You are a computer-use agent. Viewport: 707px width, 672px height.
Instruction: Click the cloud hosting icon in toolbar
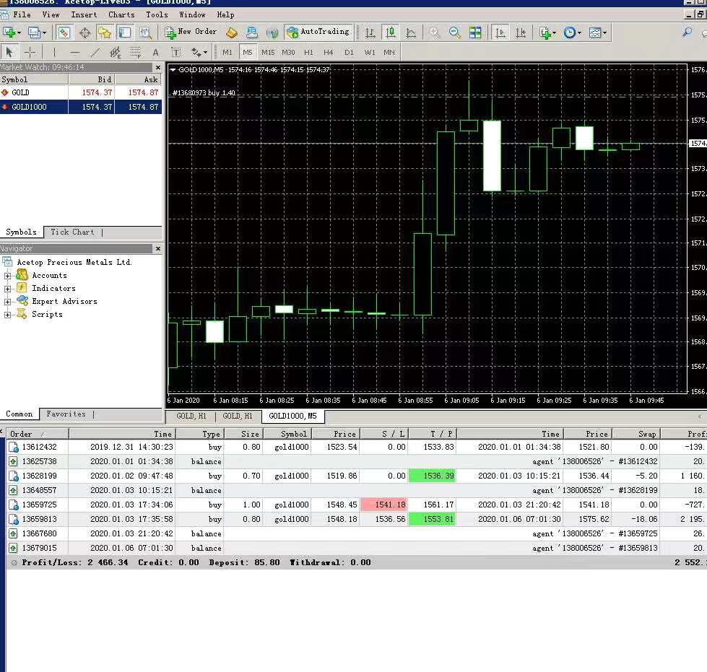pyautogui.click(x=252, y=32)
